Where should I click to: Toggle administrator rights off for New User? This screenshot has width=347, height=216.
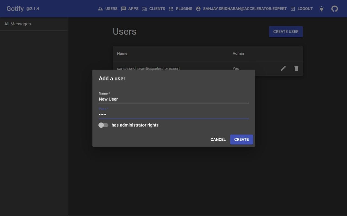(x=103, y=125)
